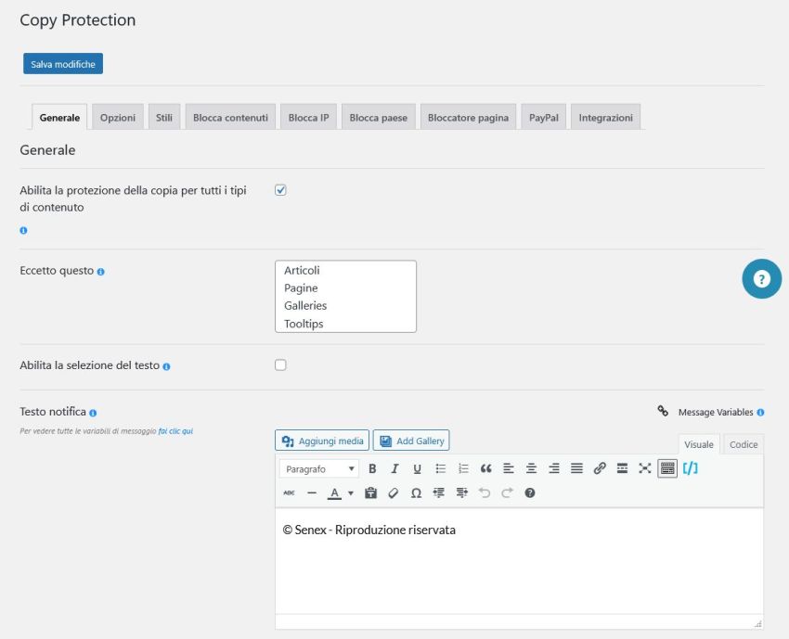The height and width of the screenshot is (639, 789).
Task: Toggle bold formatting in the editor
Action: coord(372,468)
